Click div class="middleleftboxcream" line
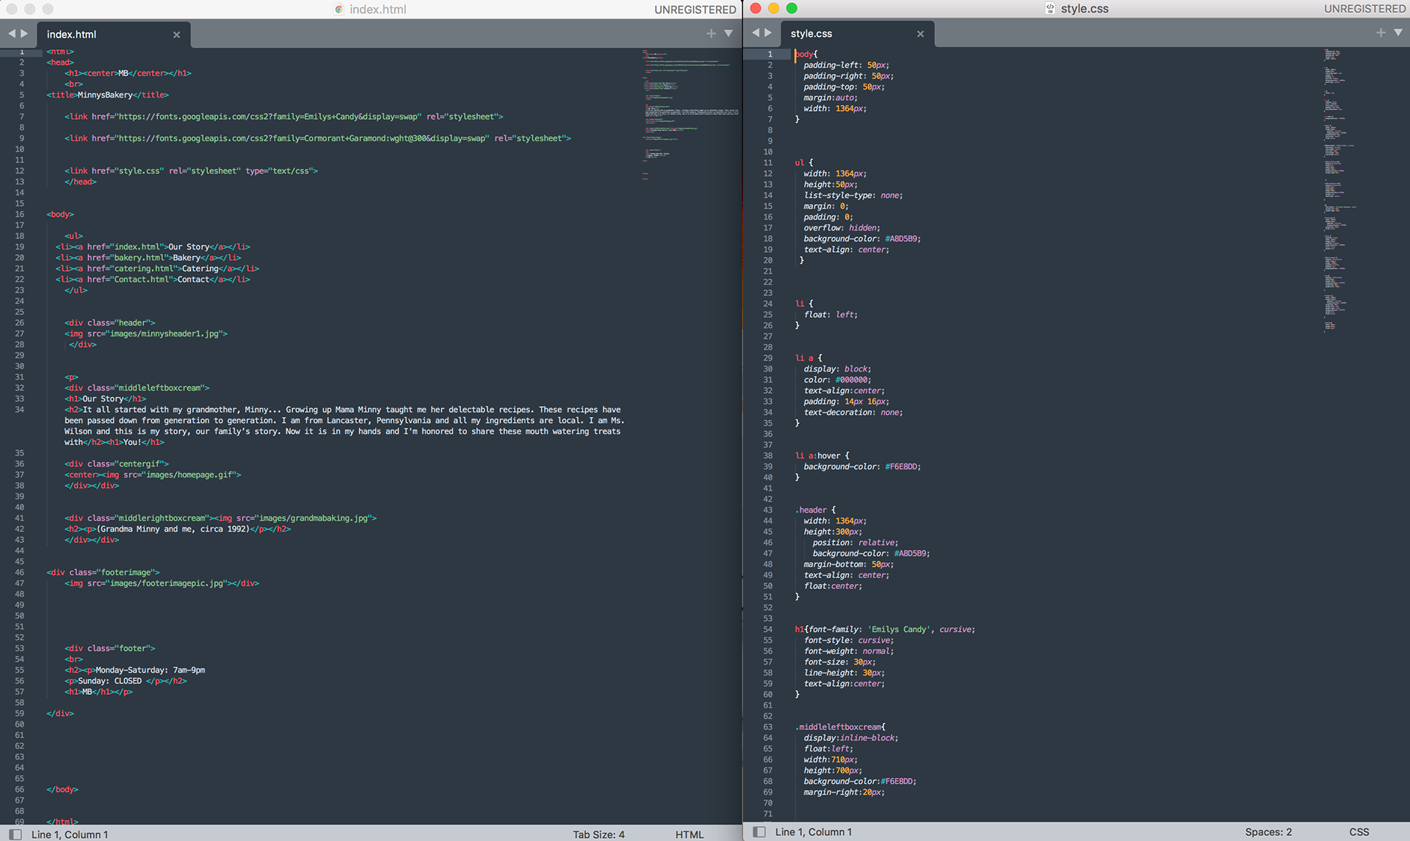This screenshot has width=1410, height=841. coord(137,388)
